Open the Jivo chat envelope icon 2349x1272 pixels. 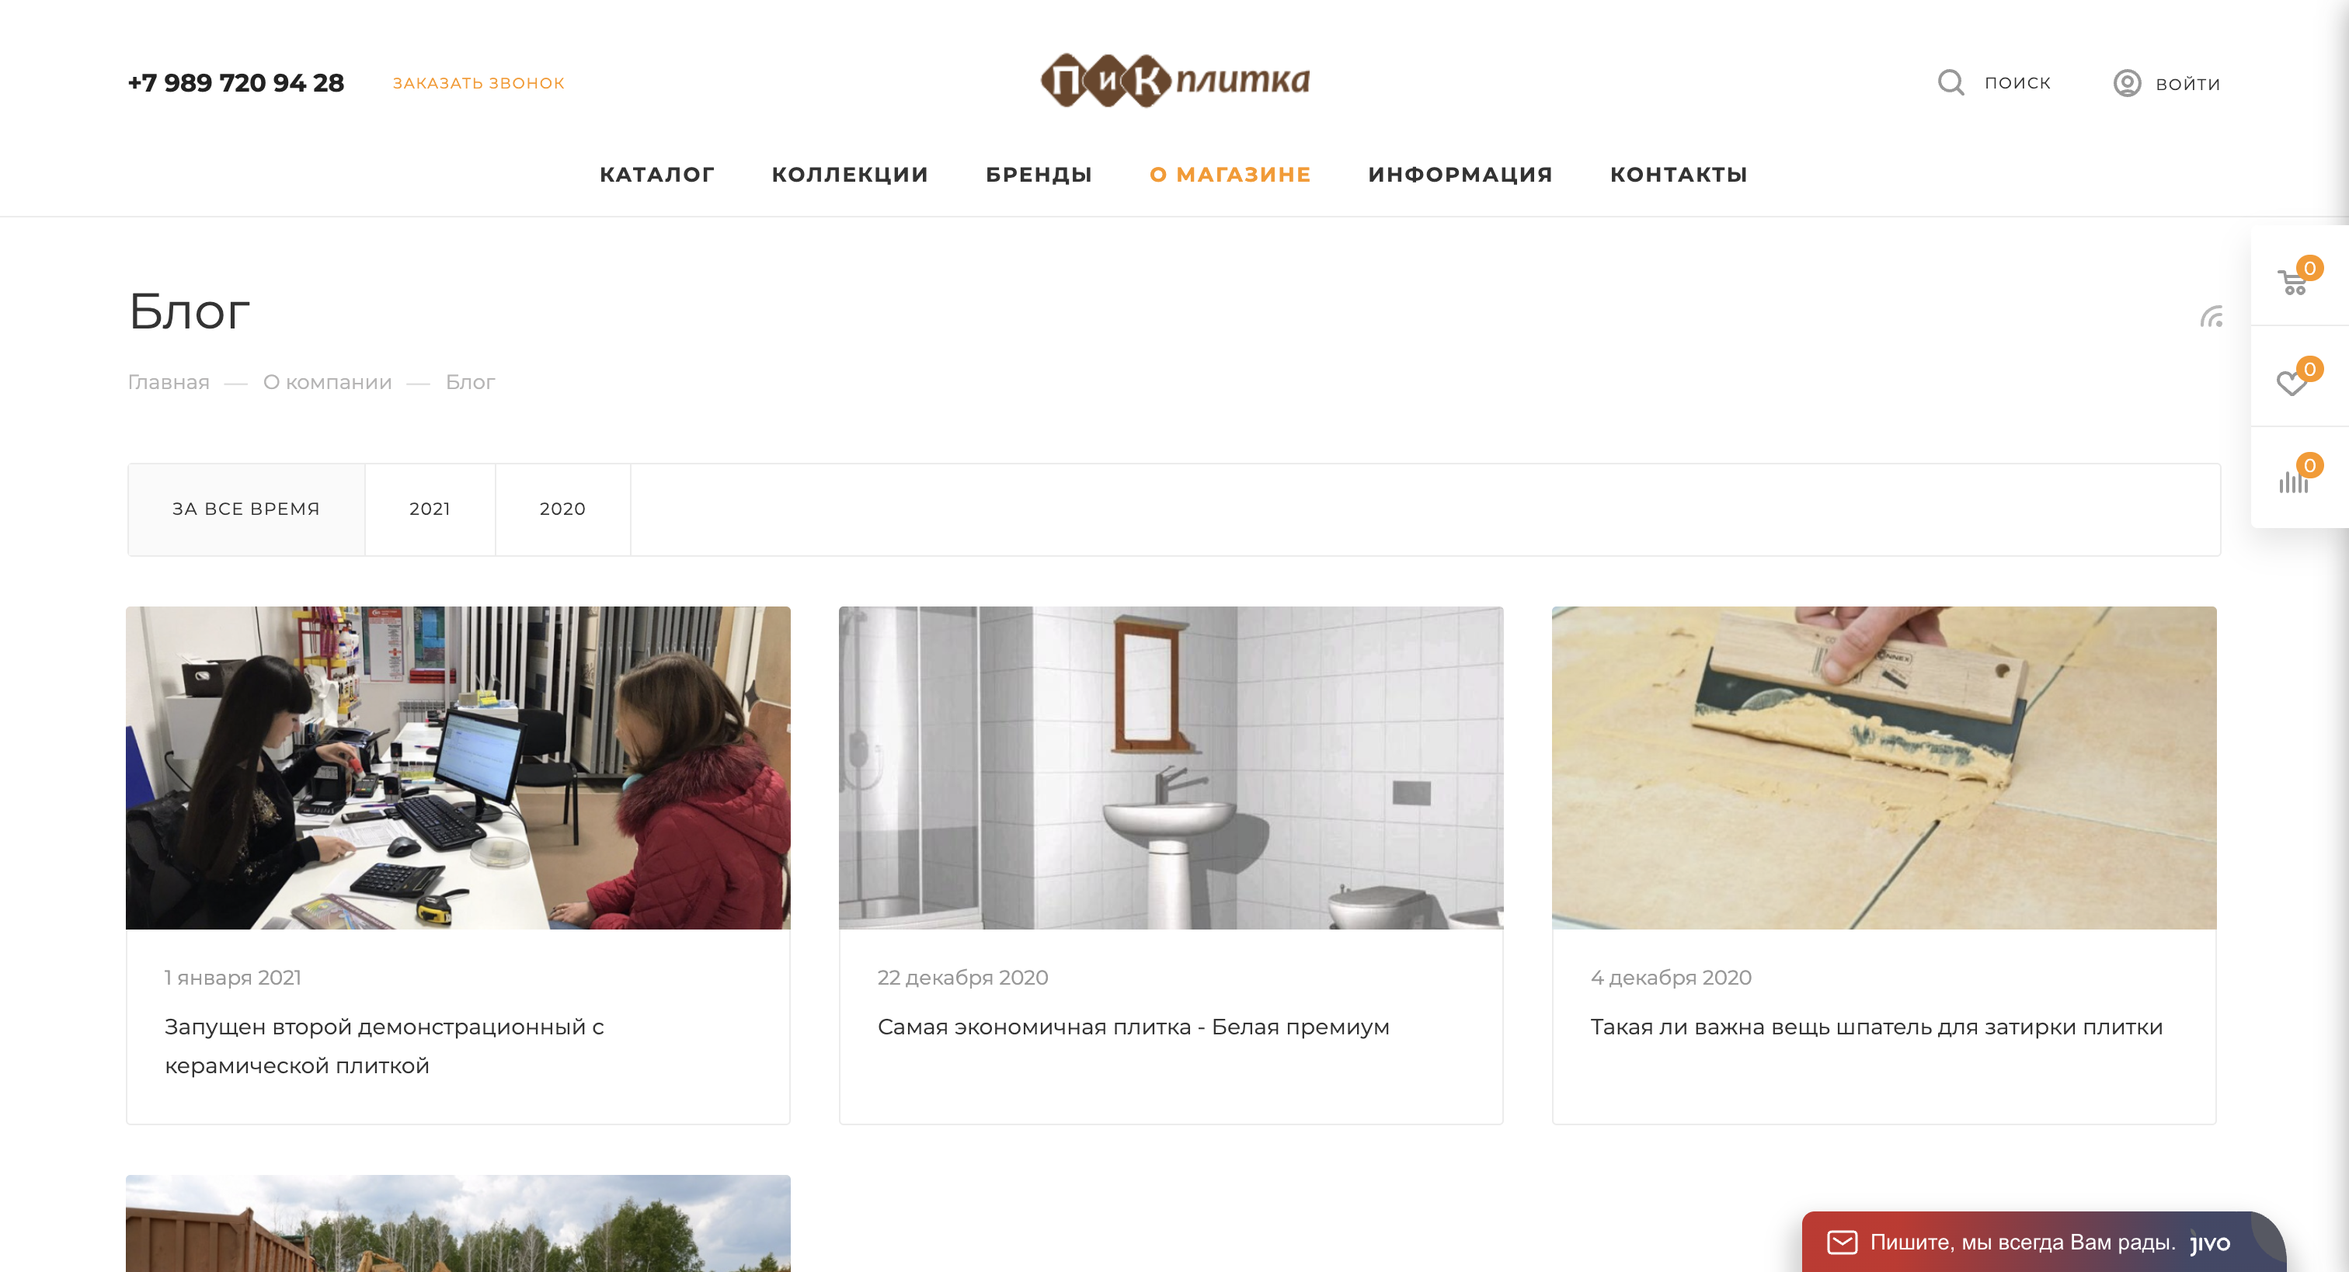pos(1842,1242)
